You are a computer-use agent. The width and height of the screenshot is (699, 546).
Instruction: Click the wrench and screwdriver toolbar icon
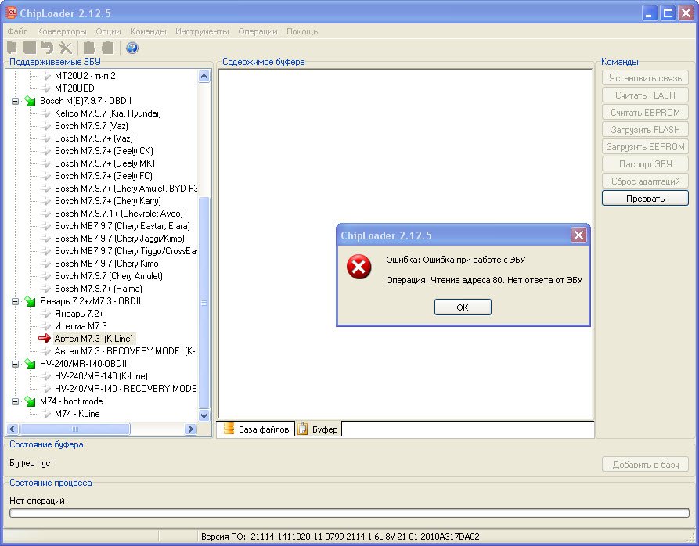coord(66,48)
